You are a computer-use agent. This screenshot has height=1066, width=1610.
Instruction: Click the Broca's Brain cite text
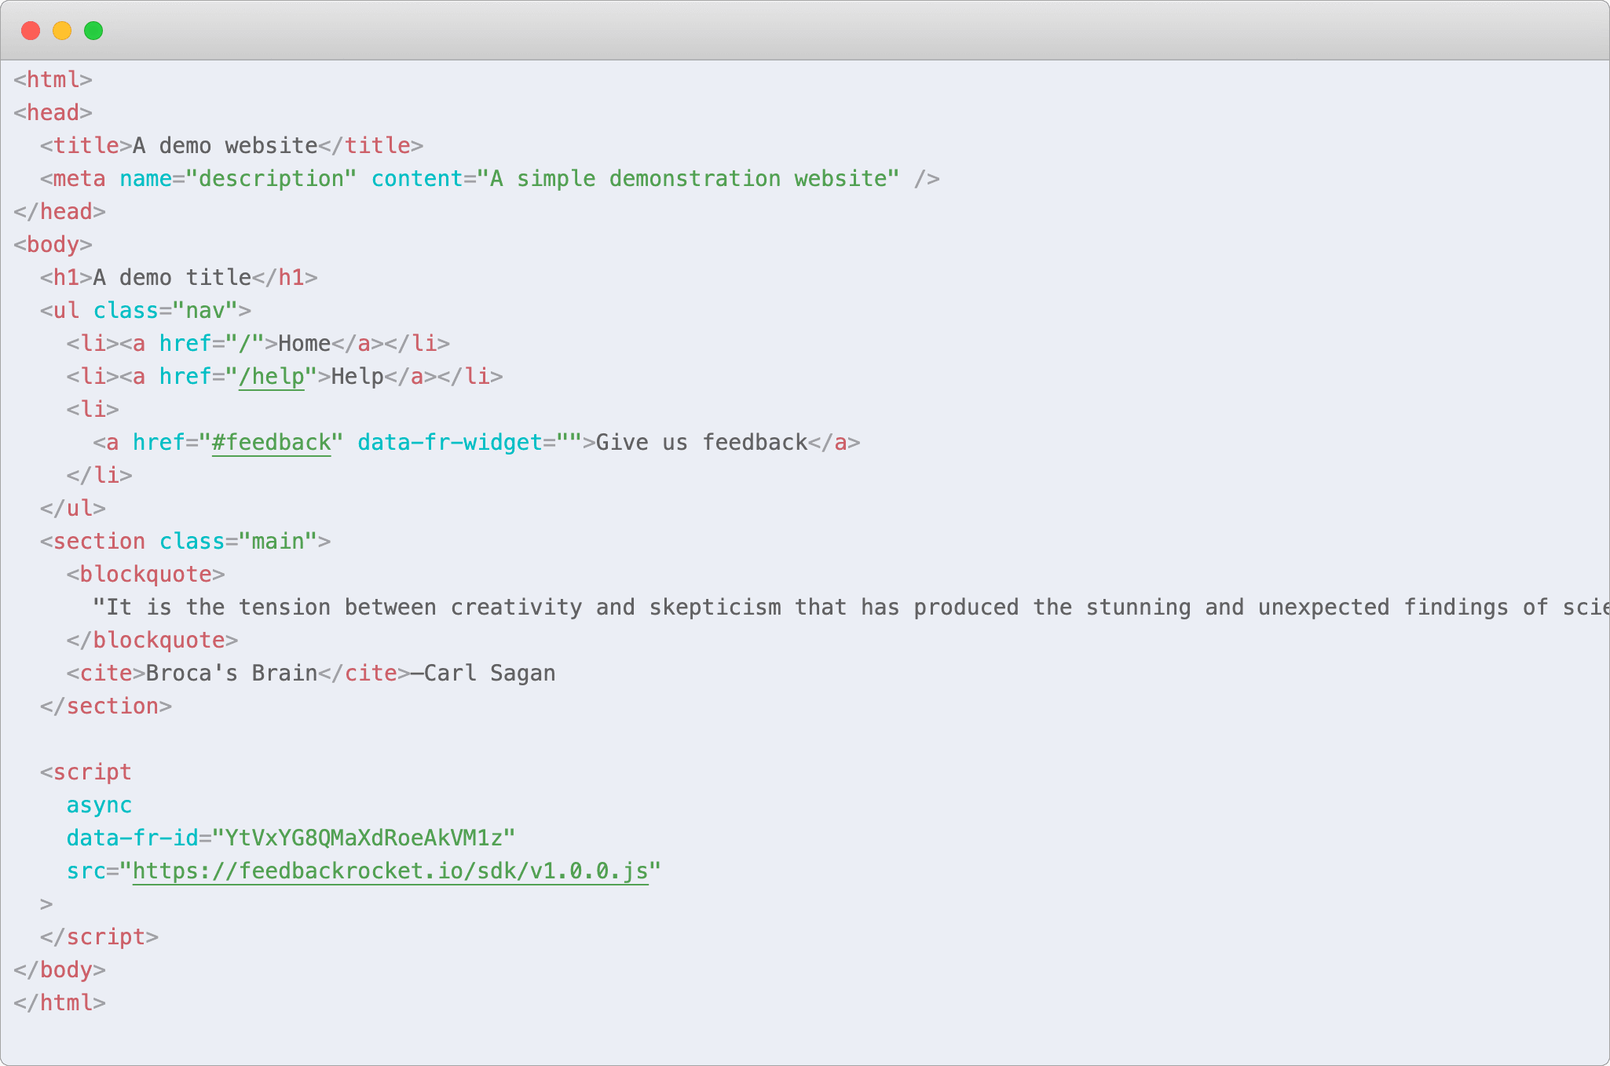(232, 674)
